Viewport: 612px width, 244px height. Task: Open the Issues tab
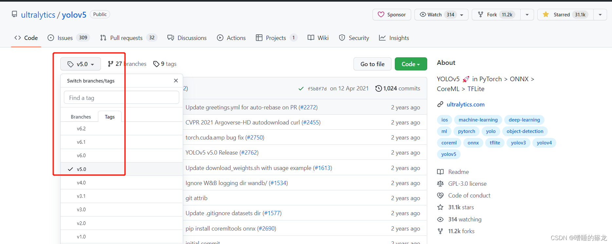68,38
